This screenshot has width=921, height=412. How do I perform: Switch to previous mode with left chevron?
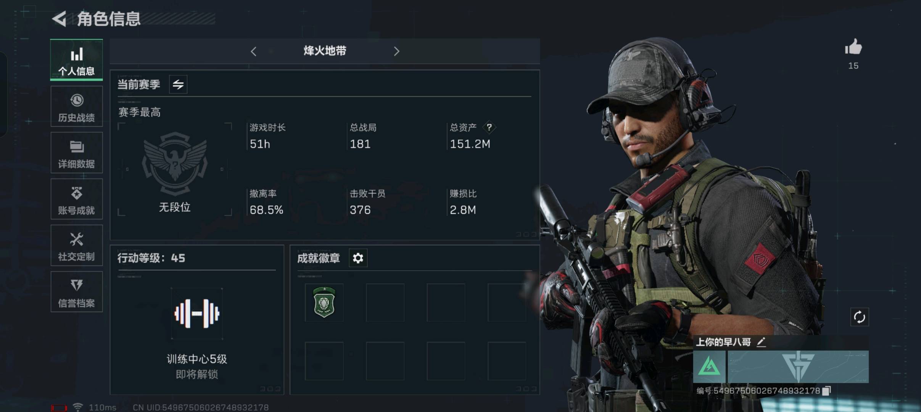(x=253, y=51)
